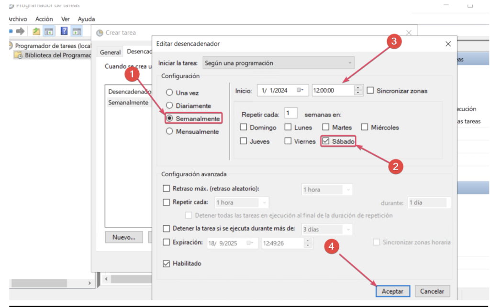
Task: Switch to the General tab
Action: click(x=110, y=53)
